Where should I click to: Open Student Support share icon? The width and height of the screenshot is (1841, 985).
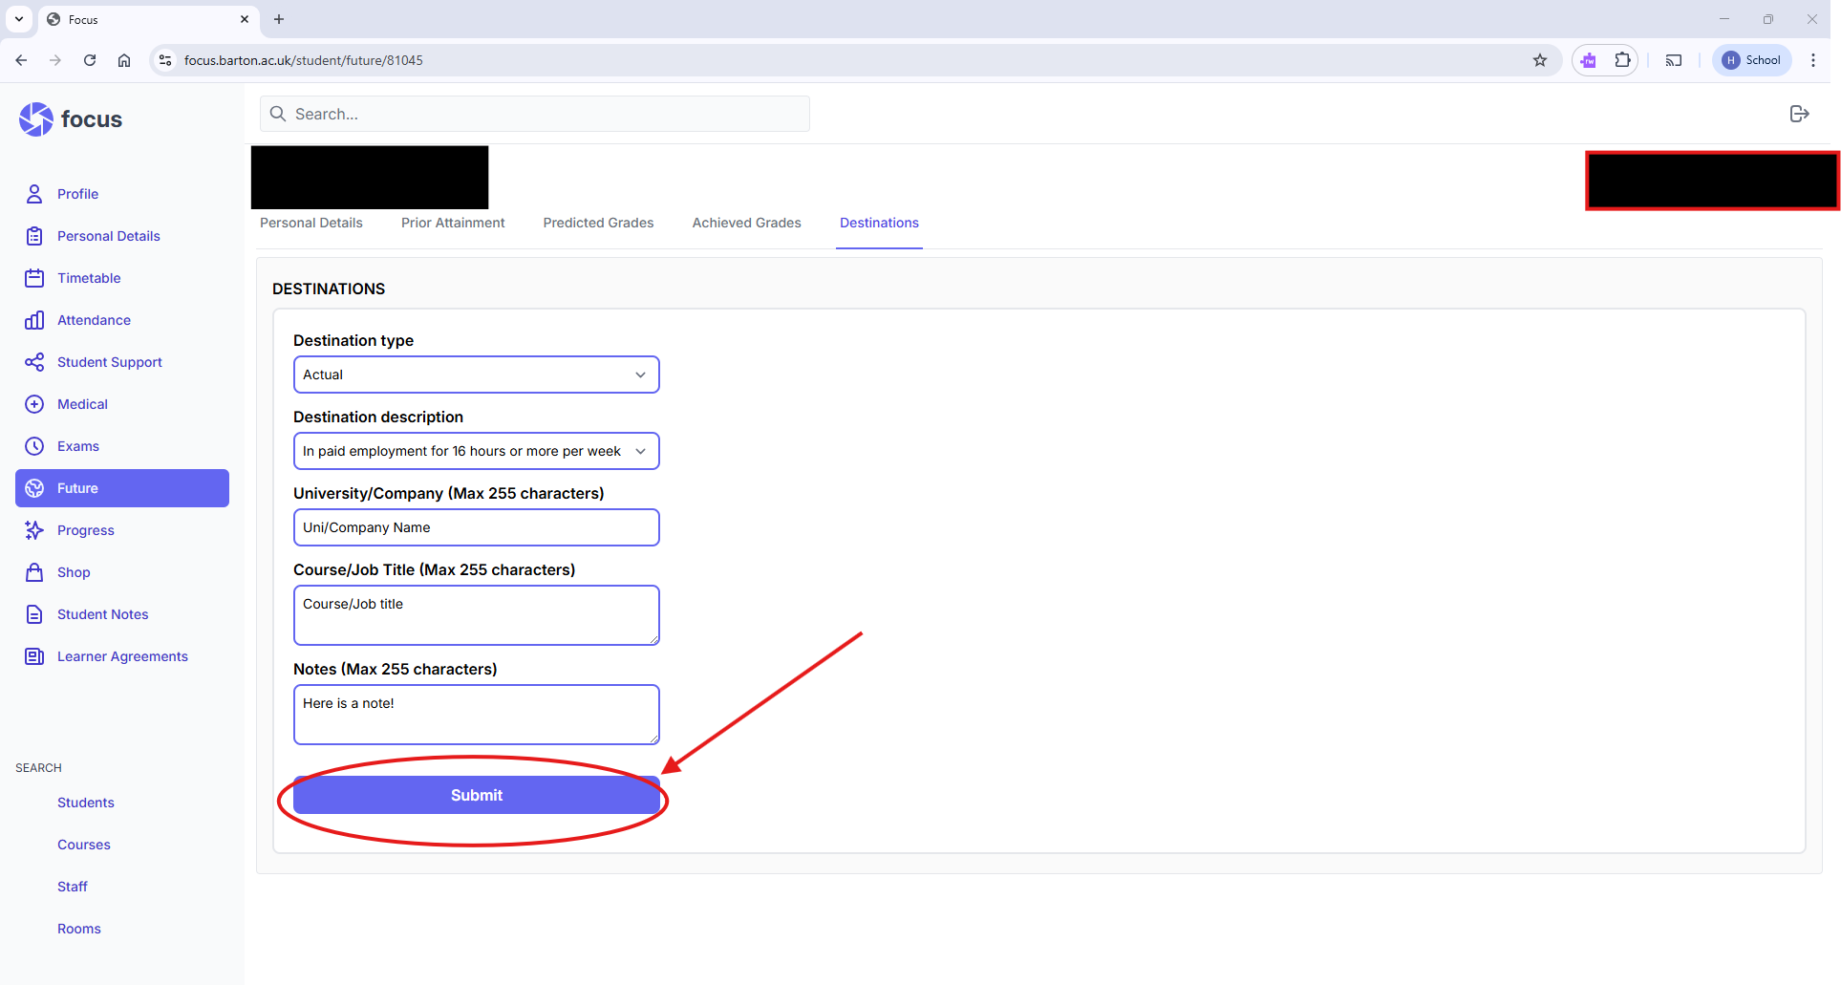34,362
